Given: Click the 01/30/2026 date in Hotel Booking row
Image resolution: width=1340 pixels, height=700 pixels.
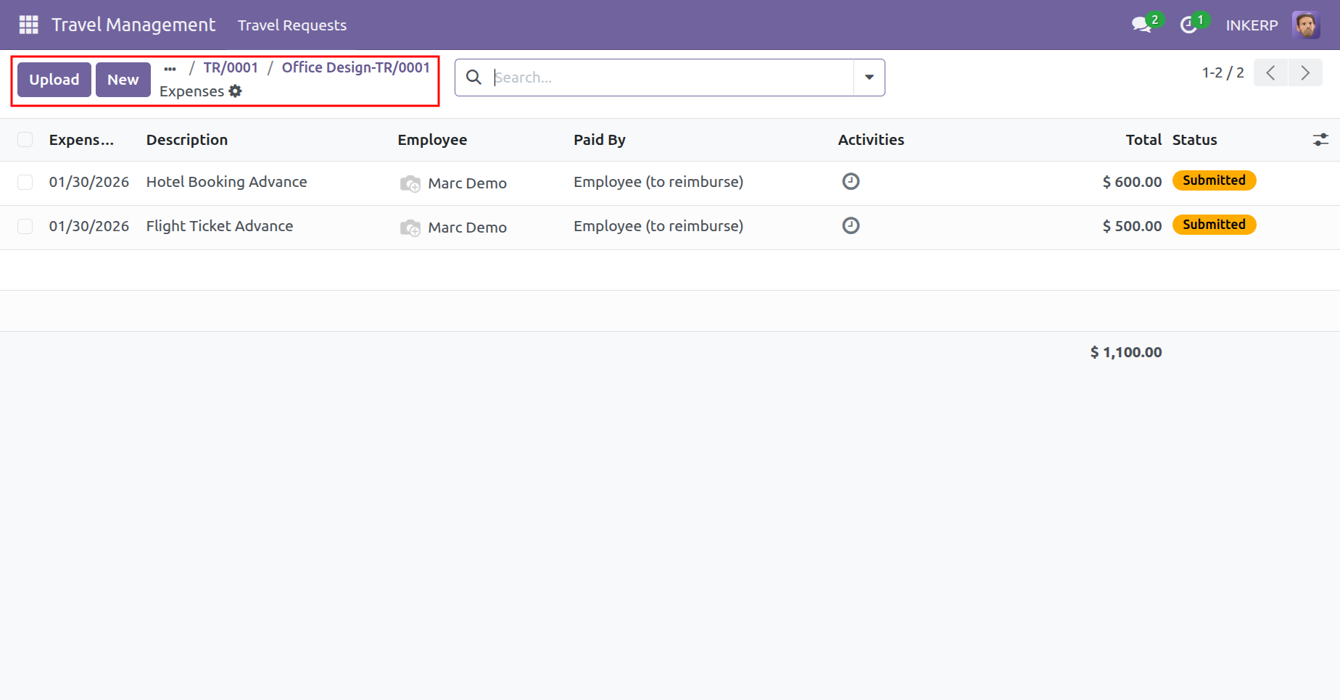Looking at the screenshot, I should (89, 182).
